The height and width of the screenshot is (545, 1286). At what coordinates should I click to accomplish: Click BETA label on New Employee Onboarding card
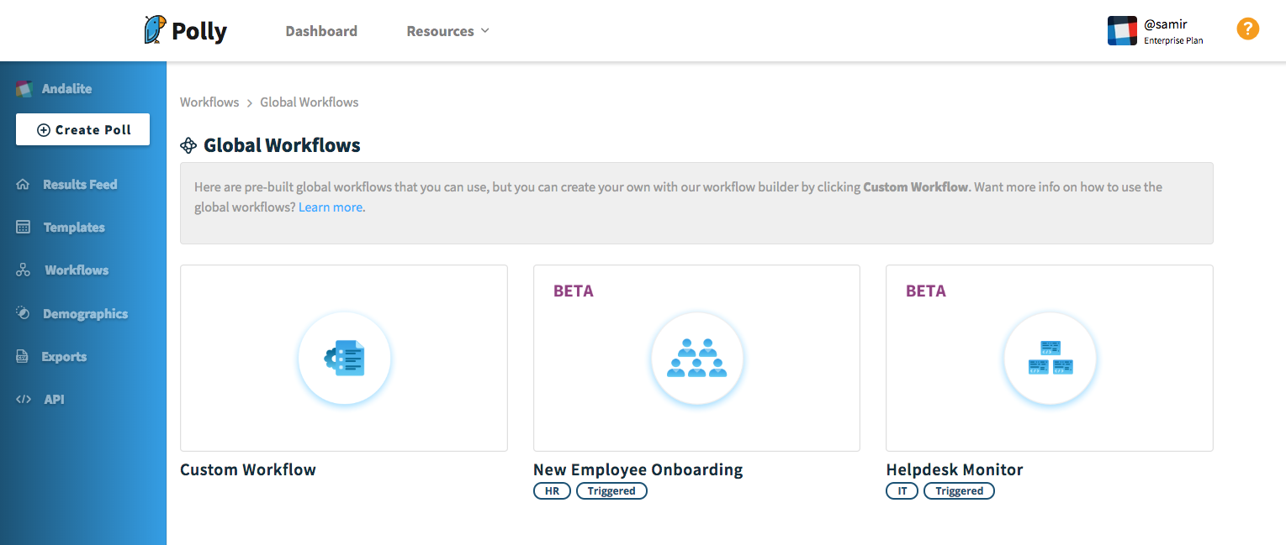pos(574,291)
